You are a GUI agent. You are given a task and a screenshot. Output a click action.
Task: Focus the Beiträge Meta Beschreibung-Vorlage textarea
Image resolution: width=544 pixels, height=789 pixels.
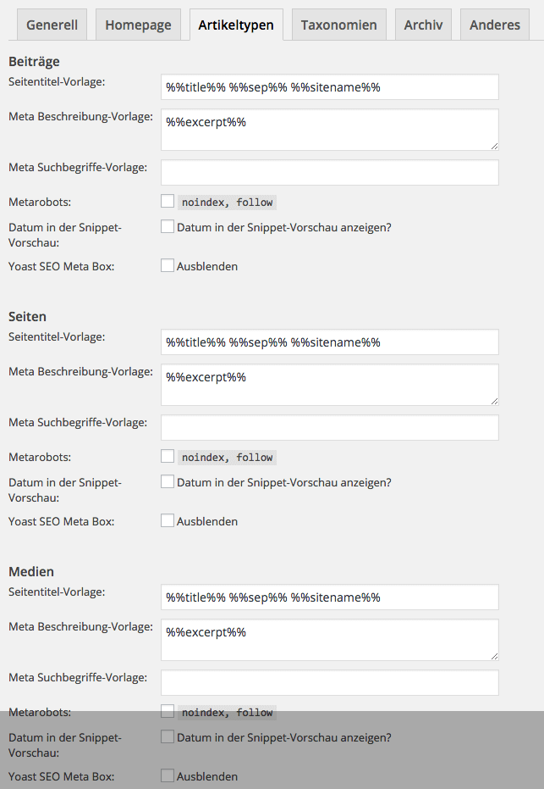(x=329, y=130)
